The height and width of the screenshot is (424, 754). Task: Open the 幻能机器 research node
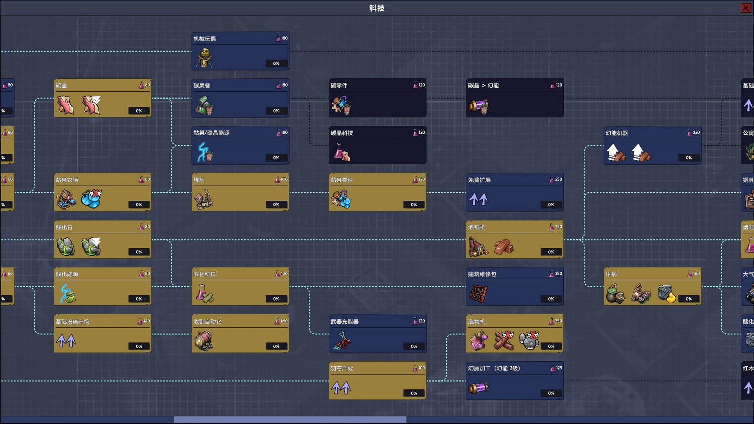point(652,145)
